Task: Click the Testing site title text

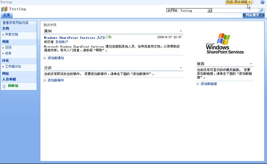Action: [18, 9]
